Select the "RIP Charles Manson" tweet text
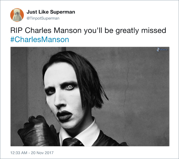 [46, 30]
